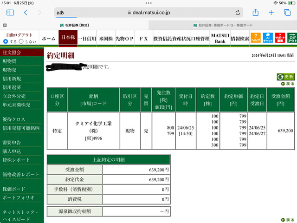Open 貸株レポート in sidebar
The width and height of the screenshot is (297, 223).
[16, 160]
